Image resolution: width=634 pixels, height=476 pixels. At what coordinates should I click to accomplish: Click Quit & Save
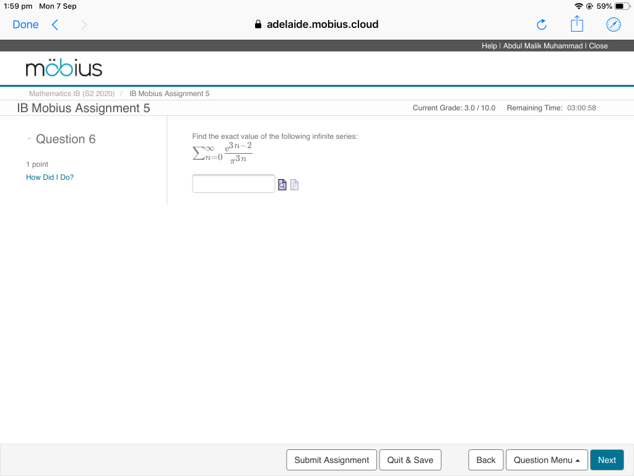410,460
